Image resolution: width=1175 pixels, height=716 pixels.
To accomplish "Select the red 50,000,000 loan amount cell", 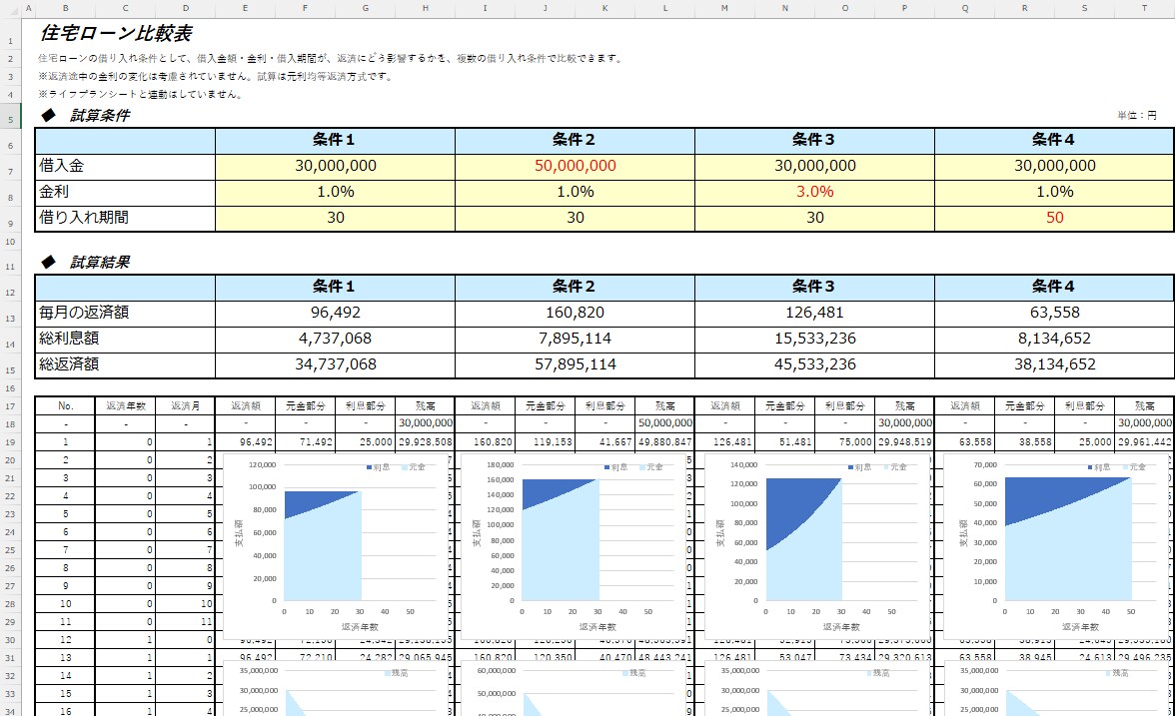I will 575,166.
